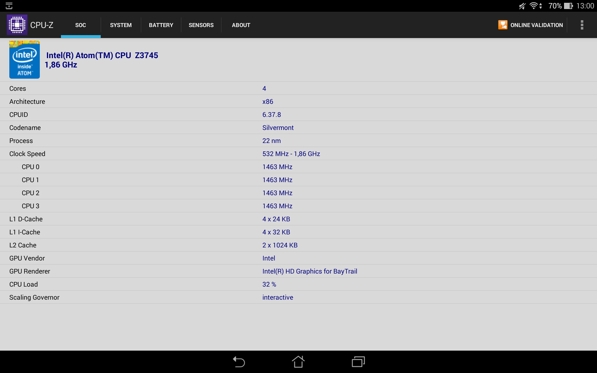The image size is (597, 373).
Task: Tap the Cores value 4
Action: (x=264, y=89)
